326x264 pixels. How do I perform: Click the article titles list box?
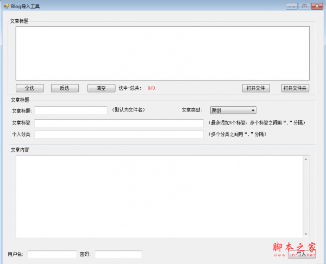[x=162, y=53]
